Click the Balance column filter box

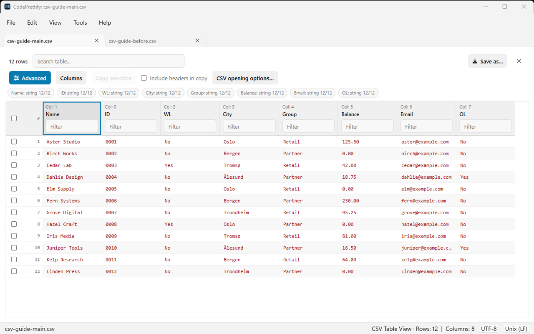[x=368, y=127]
